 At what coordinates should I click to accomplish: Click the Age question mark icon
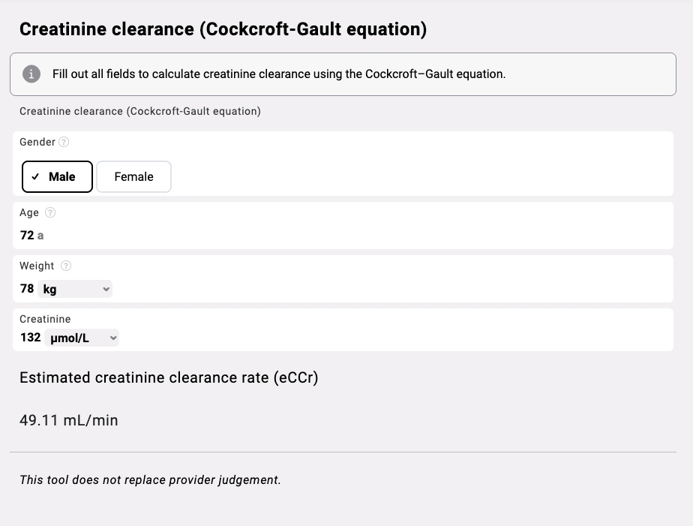pos(50,212)
